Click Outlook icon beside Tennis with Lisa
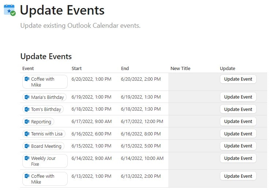 [x=27, y=134]
